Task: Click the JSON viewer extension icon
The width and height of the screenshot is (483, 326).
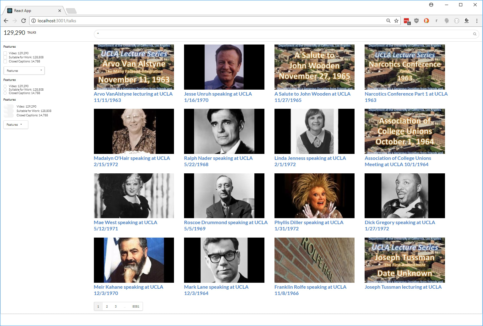Action: [457, 21]
